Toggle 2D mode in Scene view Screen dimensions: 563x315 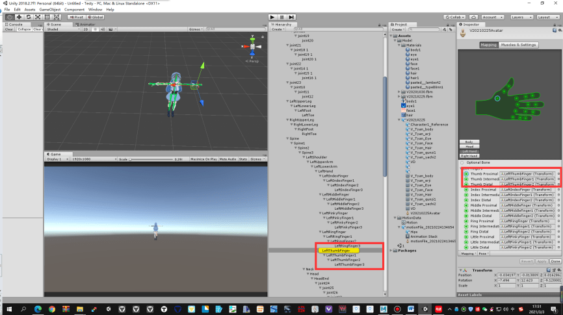[x=86, y=29]
